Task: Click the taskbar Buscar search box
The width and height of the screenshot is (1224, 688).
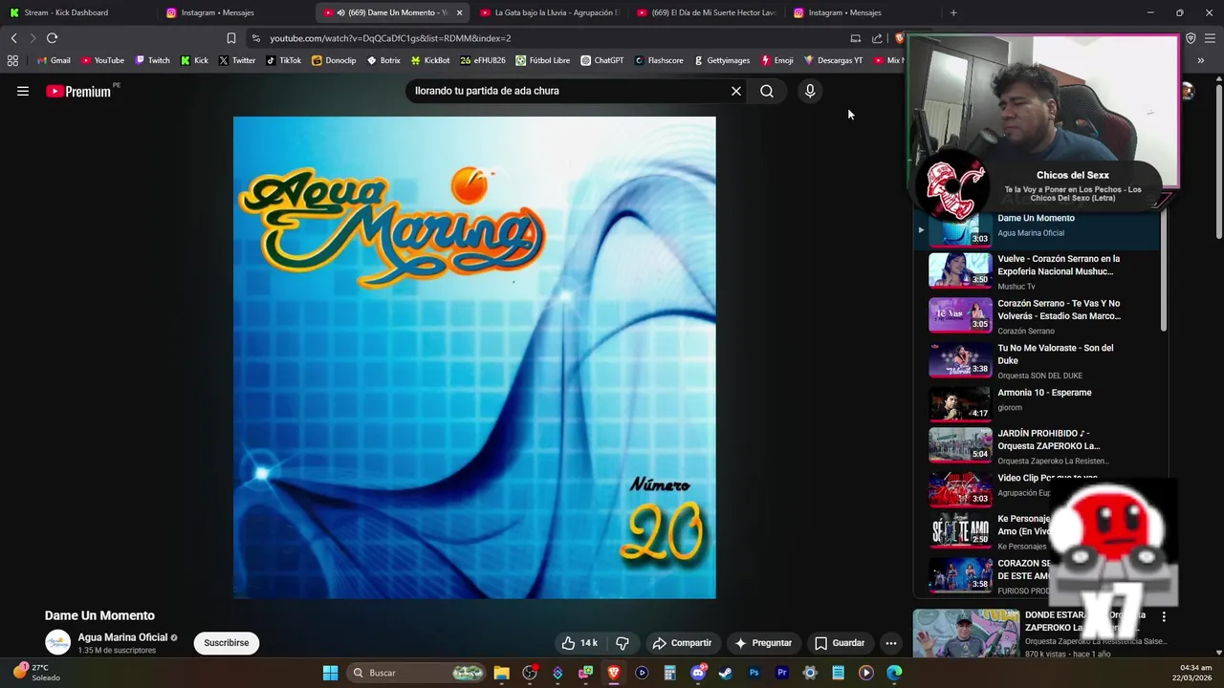Action: 416,673
